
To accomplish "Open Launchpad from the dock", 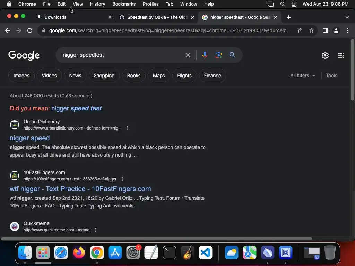I will (x=43, y=252).
